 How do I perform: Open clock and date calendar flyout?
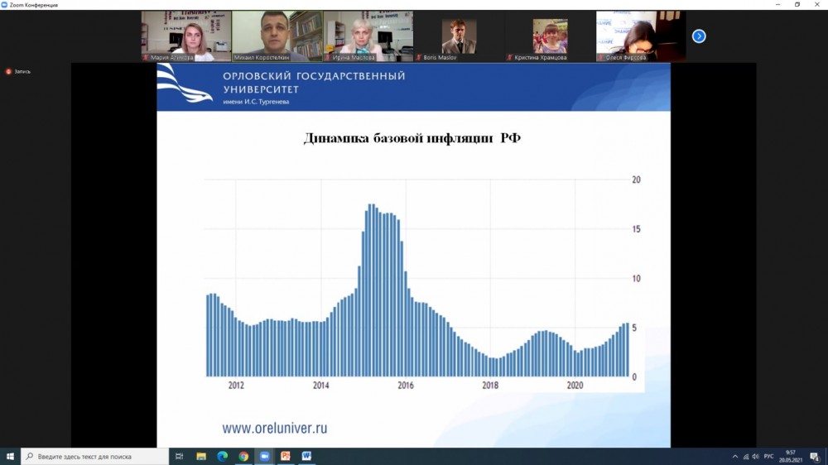coord(790,456)
